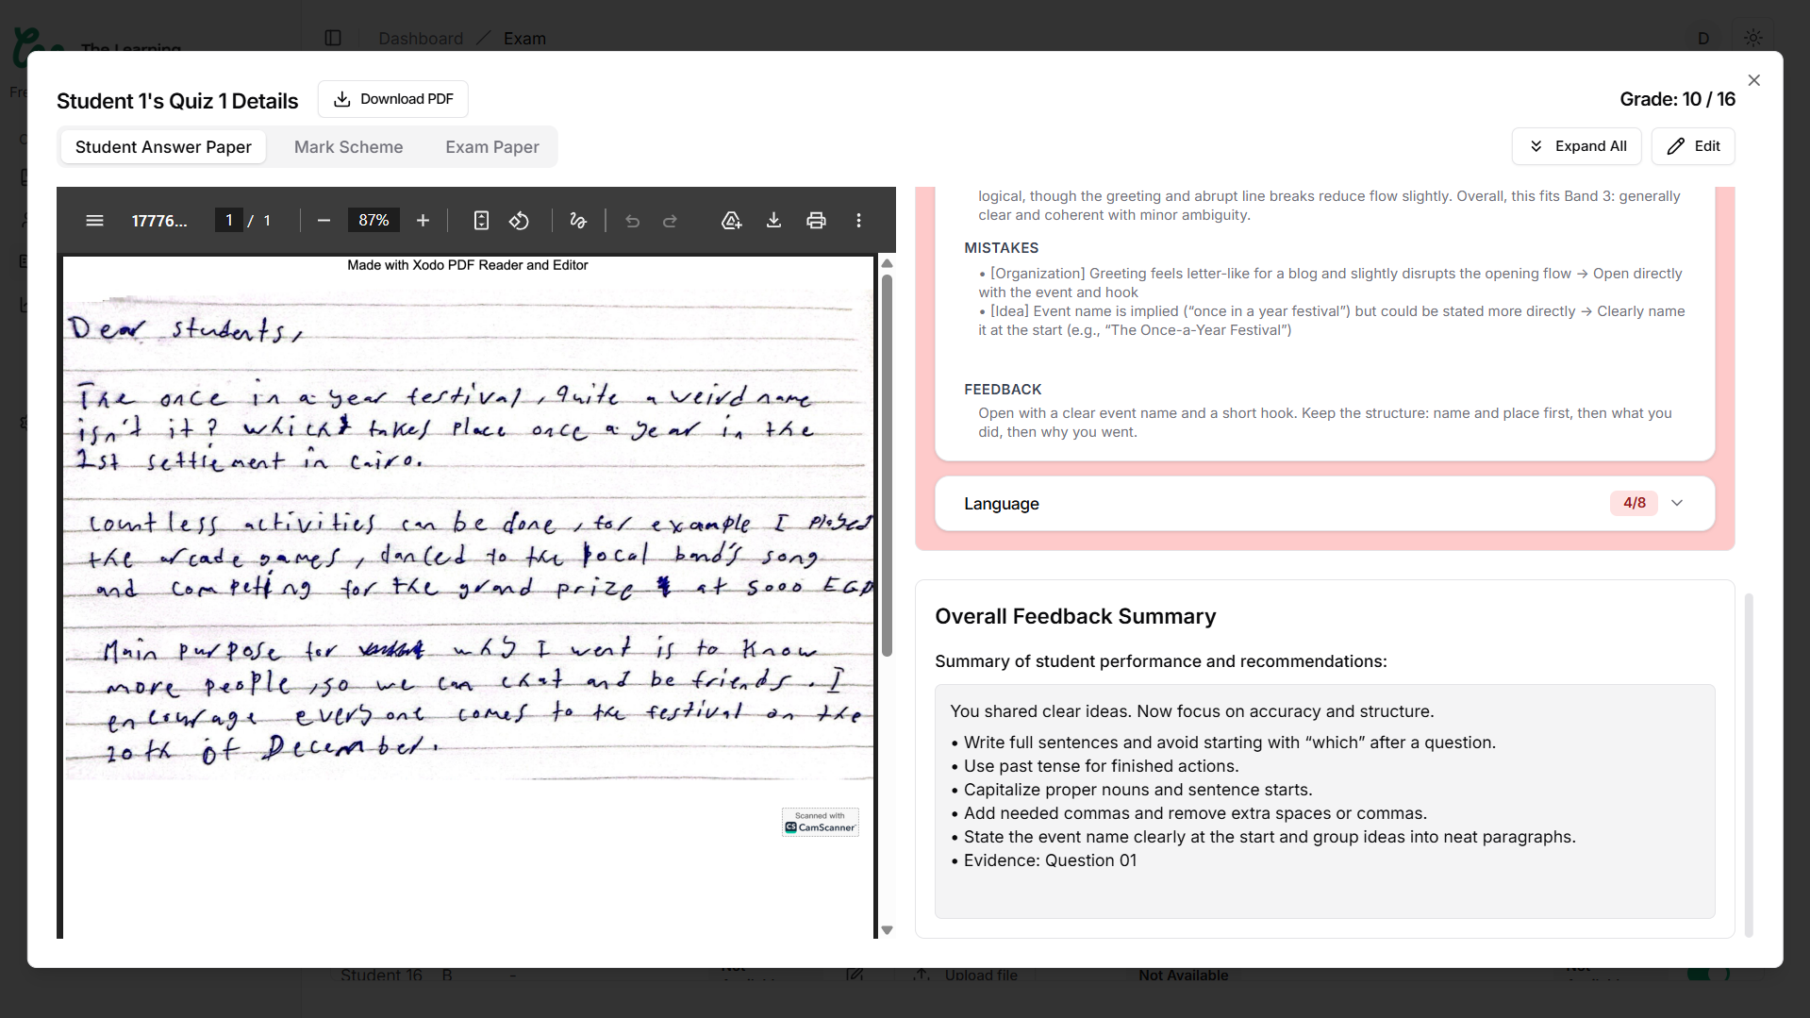The width and height of the screenshot is (1810, 1018).
Task: Switch to the Exam Paper tab
Action: [492, 147]
